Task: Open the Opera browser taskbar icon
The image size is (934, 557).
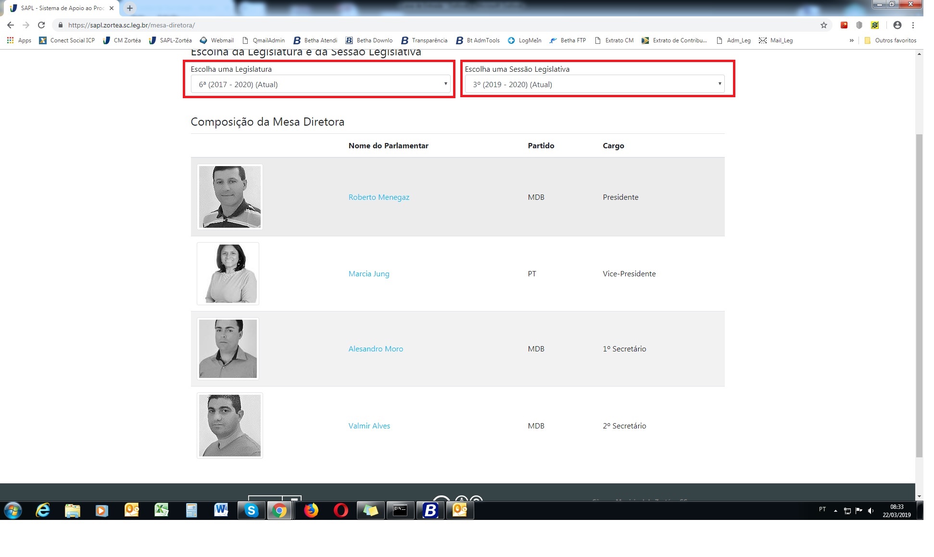Action: pyautogui.click(x=341, y=510)
